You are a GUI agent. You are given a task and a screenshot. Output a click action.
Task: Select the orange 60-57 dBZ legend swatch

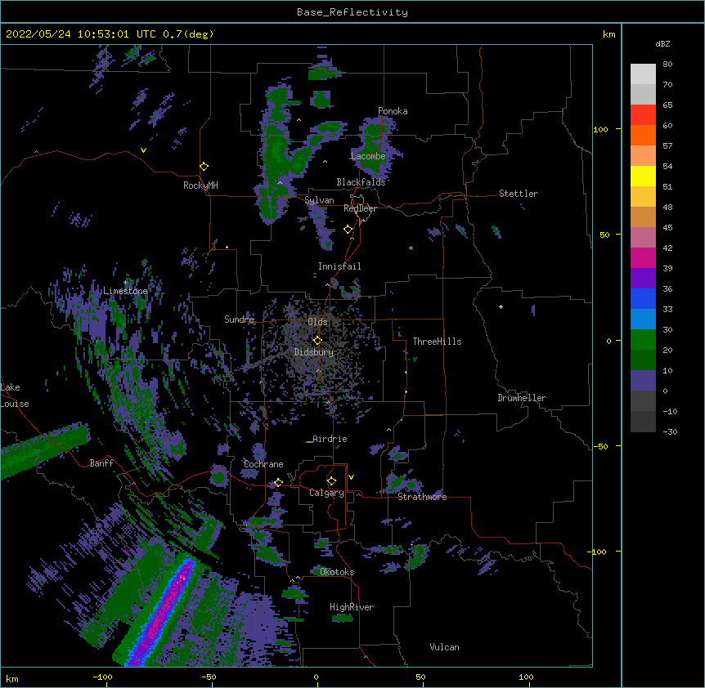pos(643,135)
